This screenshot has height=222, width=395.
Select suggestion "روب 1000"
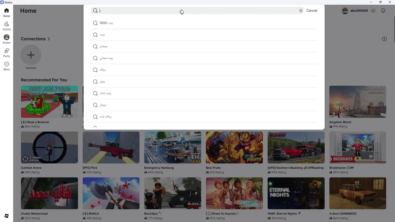pyautogui.click(x=204, y=23)
